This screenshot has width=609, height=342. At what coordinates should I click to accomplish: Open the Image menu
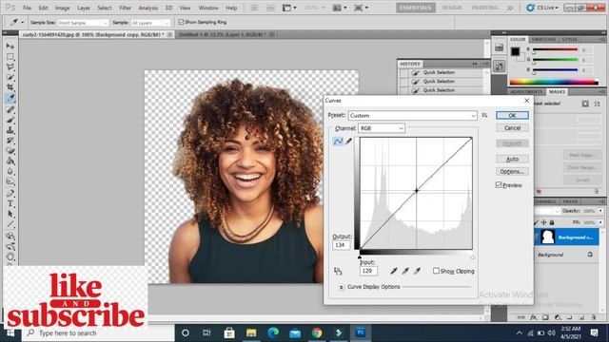62,8
